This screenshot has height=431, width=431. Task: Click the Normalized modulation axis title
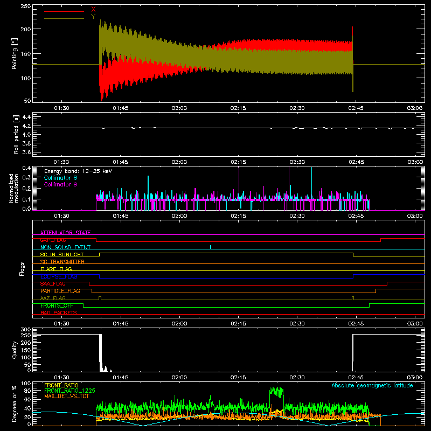13,188
